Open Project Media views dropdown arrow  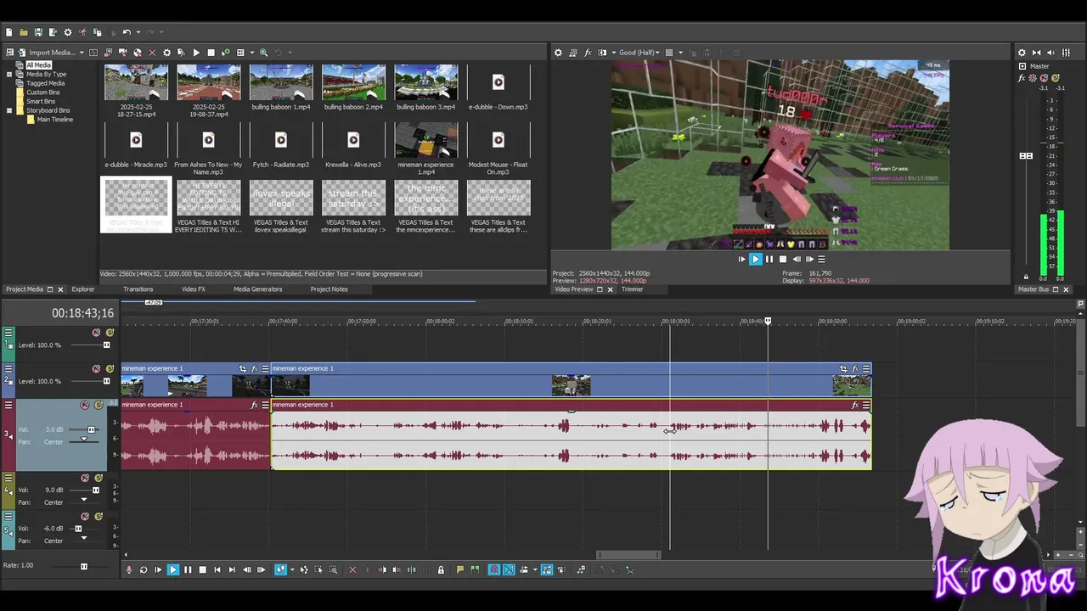[x=252, y=53]
